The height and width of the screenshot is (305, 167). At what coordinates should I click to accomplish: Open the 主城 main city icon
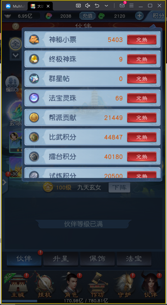pyautogui.click(x=17, y=285)
